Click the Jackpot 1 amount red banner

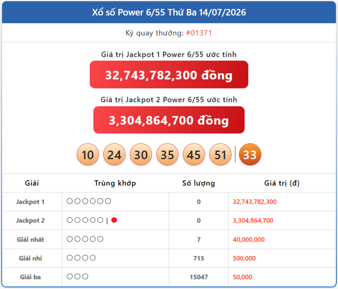[169, 74]
